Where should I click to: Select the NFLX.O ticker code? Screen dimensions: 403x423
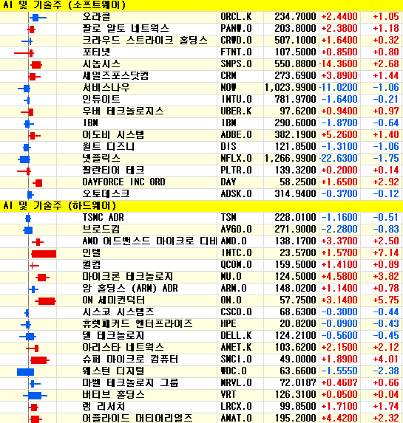coord(236,159)
